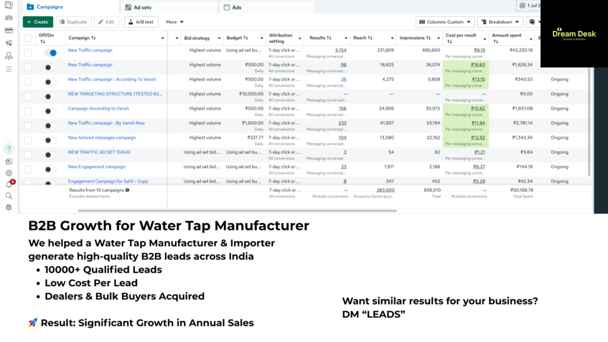Open the Columns: Custom dropdown
This screenshot has width=608, height=342.
(x=445, y=22)
